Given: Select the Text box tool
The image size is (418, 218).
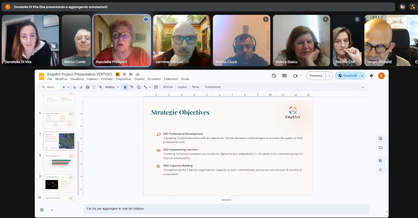Looking at the screenshot, I should (x=132, y=87).
